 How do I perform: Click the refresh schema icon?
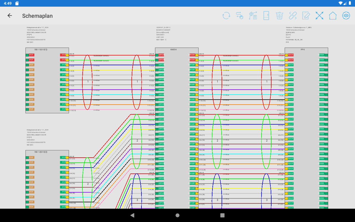click(226, 16)
